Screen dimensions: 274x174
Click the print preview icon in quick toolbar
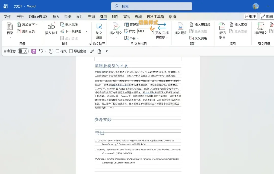(99, 51)
